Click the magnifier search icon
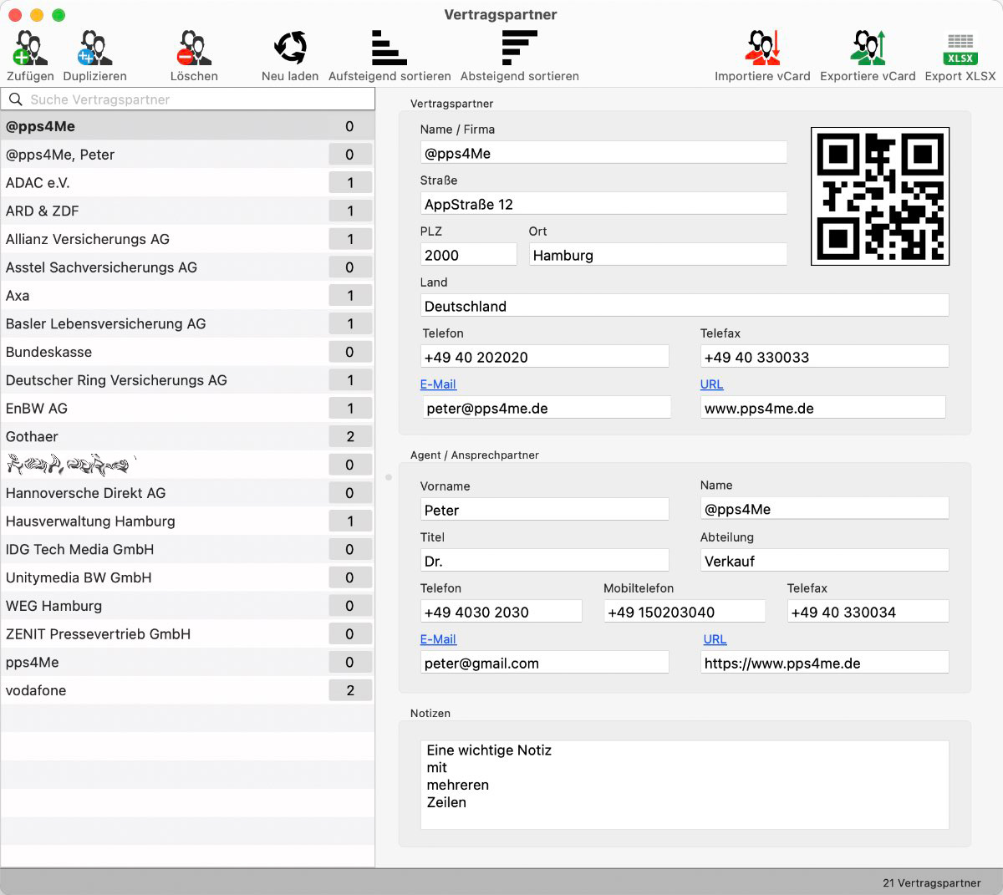This screenshot has width=1003, height=895. (x=15, y=99)
